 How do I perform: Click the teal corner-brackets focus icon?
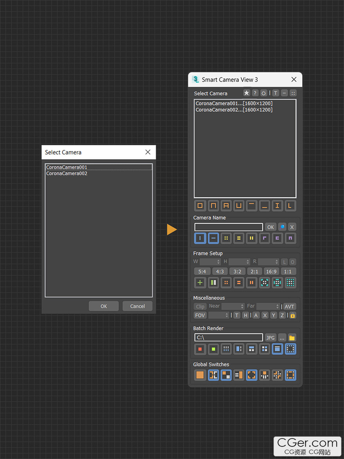coord(264,283)
